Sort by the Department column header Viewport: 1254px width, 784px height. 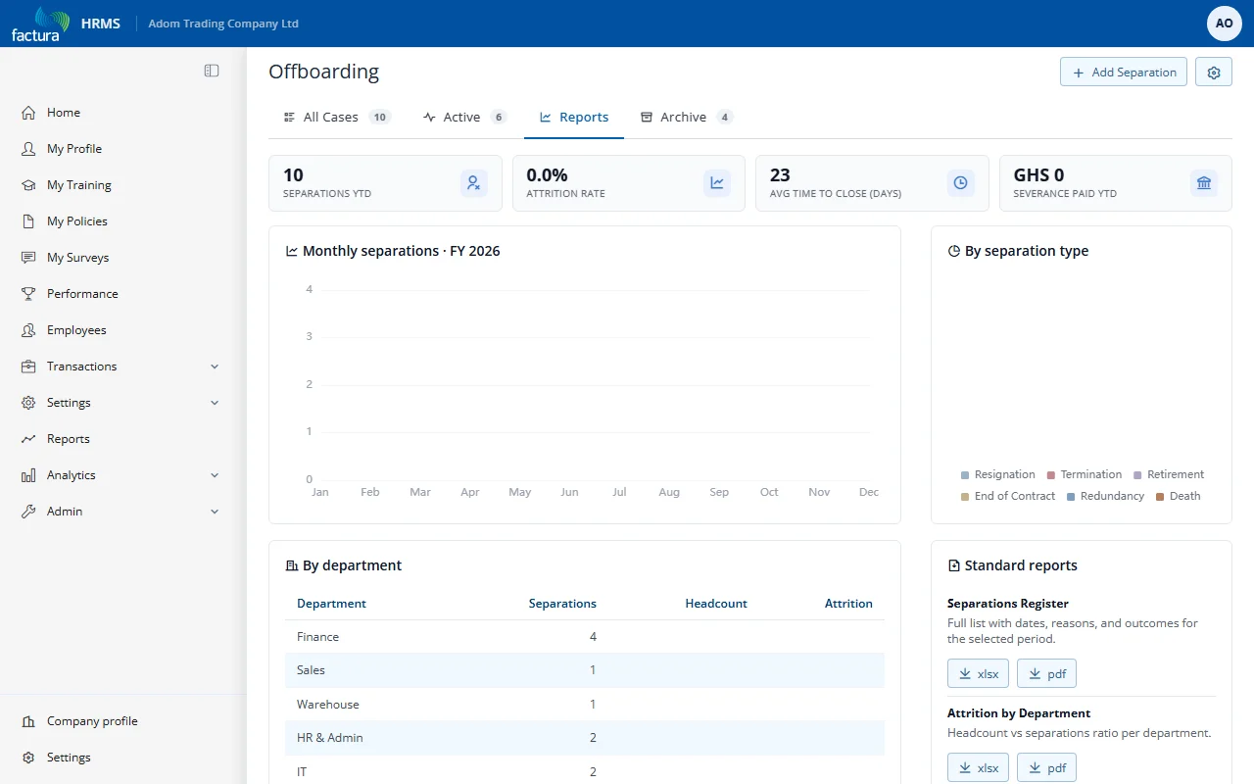click(331, 604)
